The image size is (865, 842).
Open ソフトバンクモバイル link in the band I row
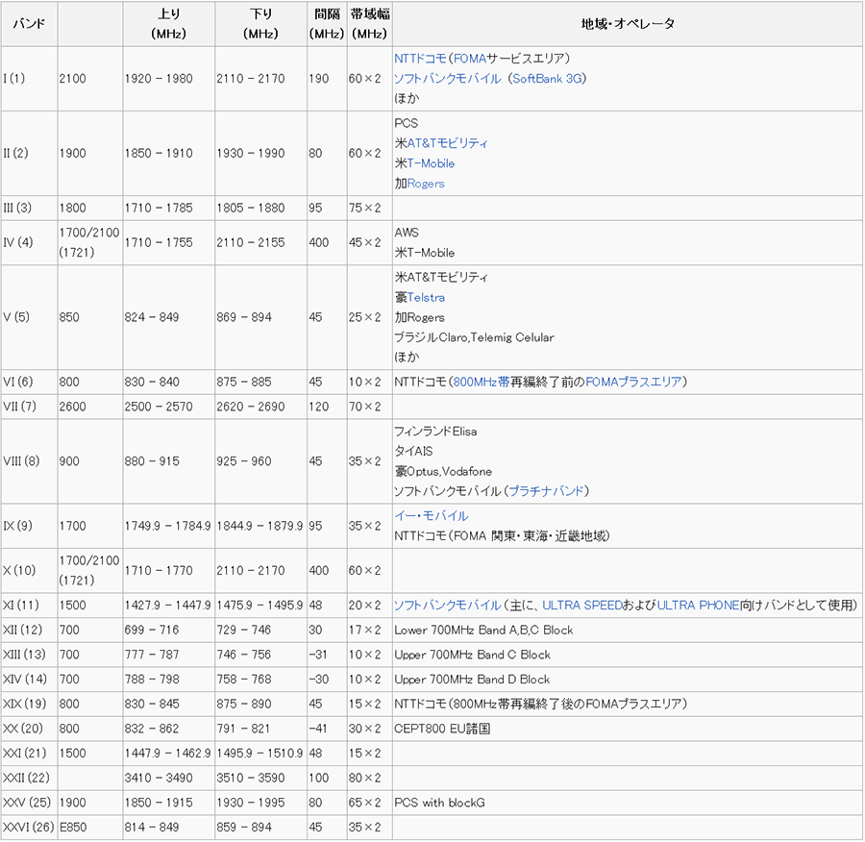click(447, 79)
